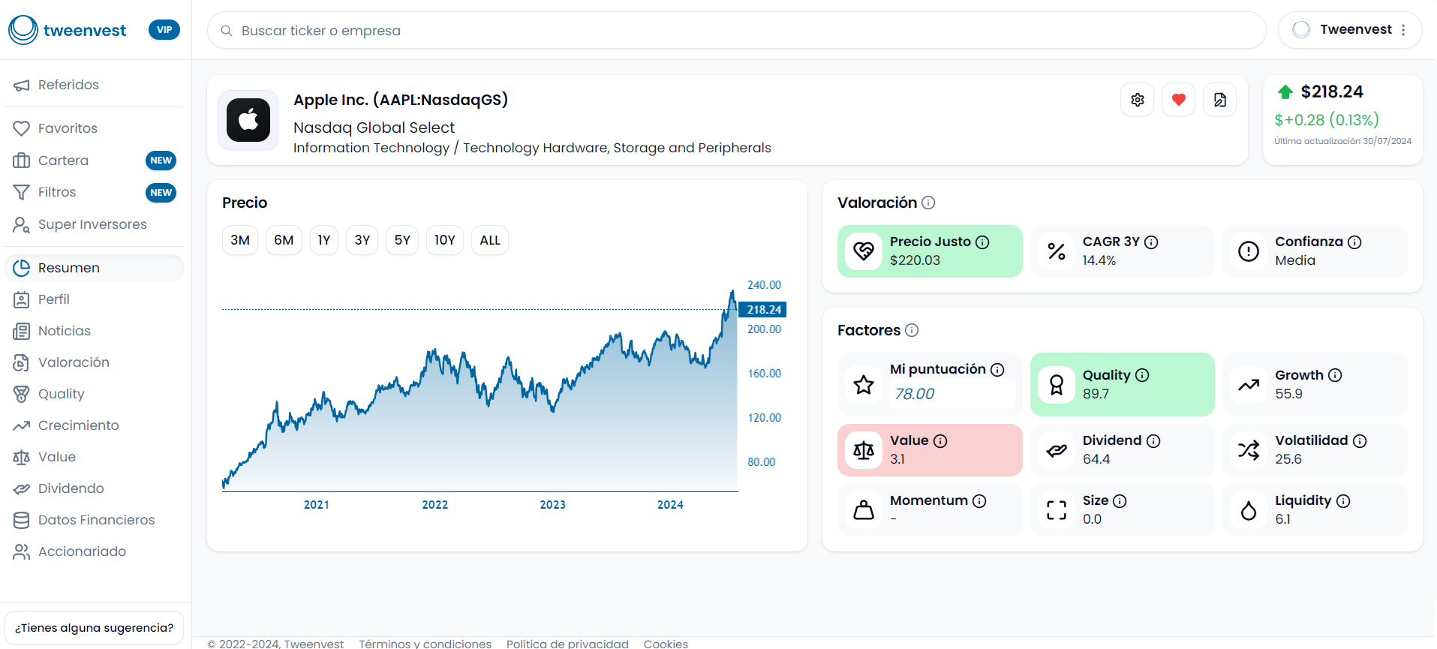Switch the chart to 5Y range
Image resolution: width=1437 pixels, height=649 pixels.
pos(402,240)
